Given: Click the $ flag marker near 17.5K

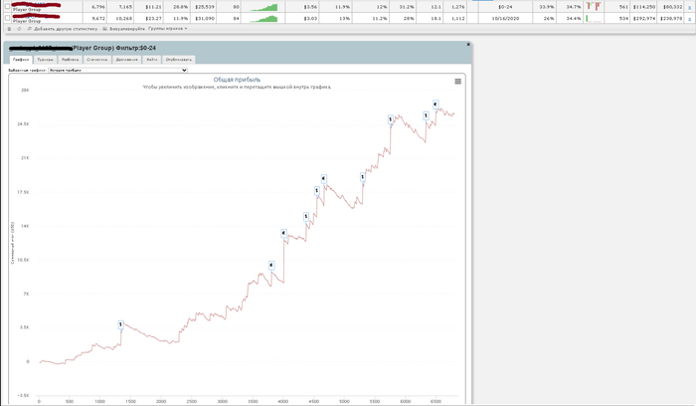Looking at the screenshot, I should [x=317, y=191].
